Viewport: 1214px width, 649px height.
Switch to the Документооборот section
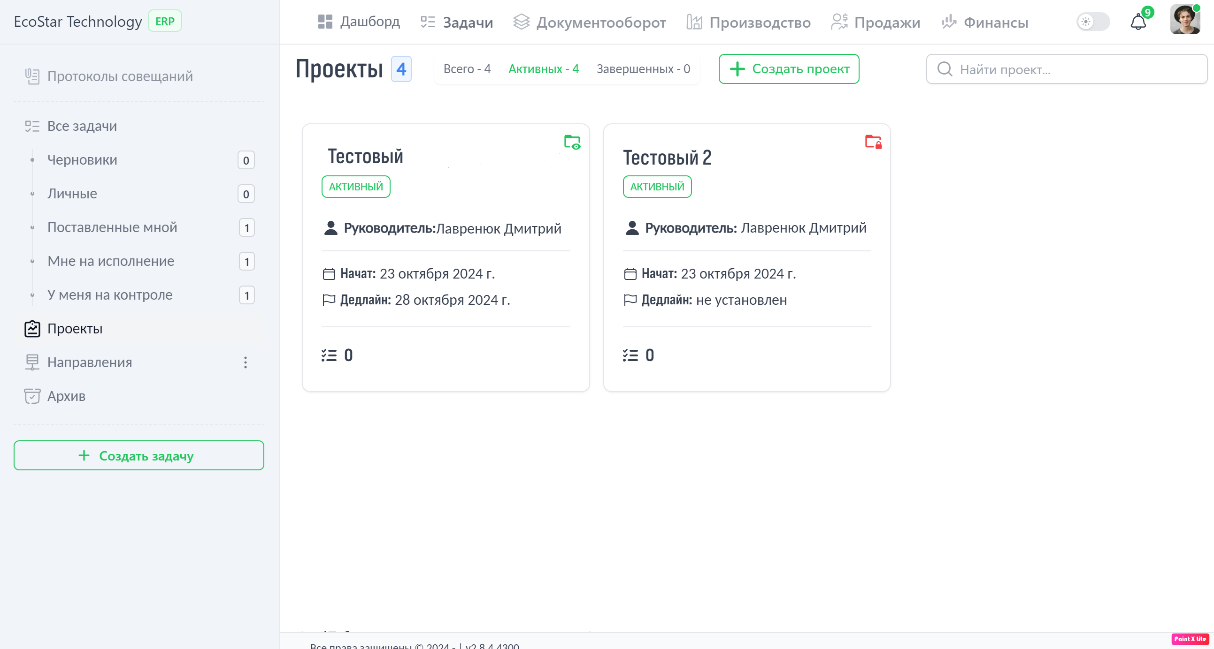pos(601,22)
